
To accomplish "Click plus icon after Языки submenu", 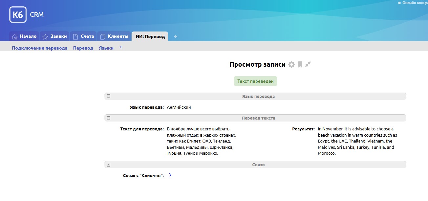I will pyautogui.click(x=121, y=48).
